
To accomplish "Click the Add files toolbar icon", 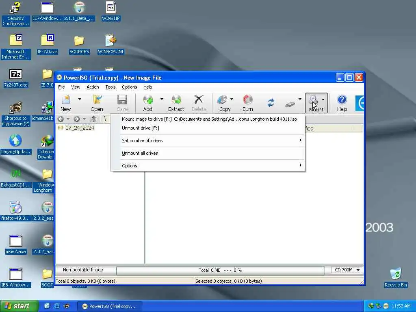I will point(148,103).
